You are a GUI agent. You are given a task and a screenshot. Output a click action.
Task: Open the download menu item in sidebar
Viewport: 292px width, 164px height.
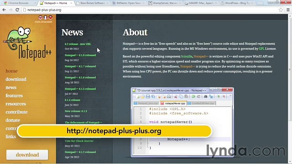[16, 79]
